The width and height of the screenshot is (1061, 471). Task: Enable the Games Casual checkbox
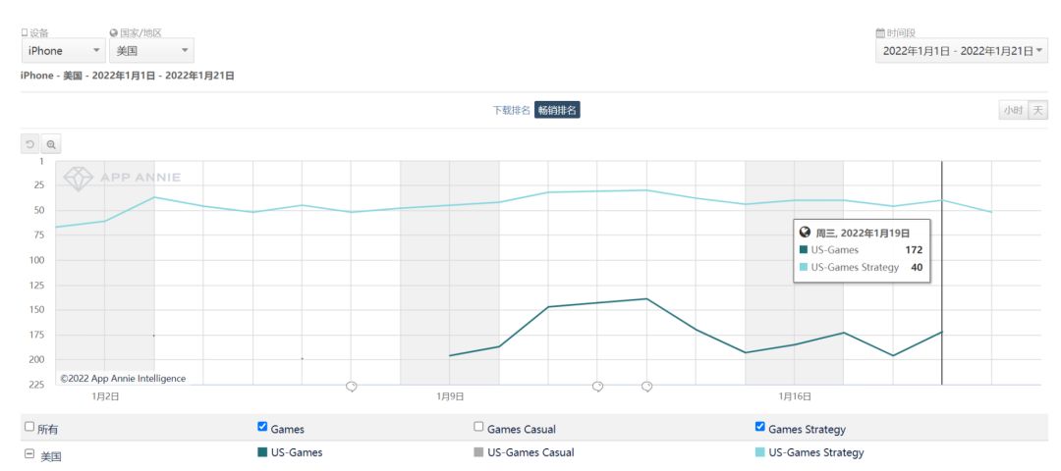tap(478, 427)
